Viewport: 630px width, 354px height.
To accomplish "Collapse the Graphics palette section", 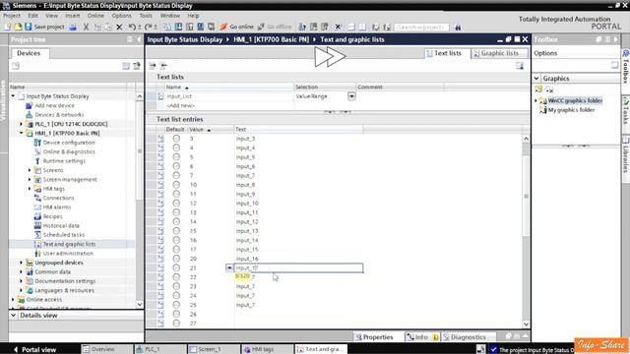I will [x=536, y=79].
